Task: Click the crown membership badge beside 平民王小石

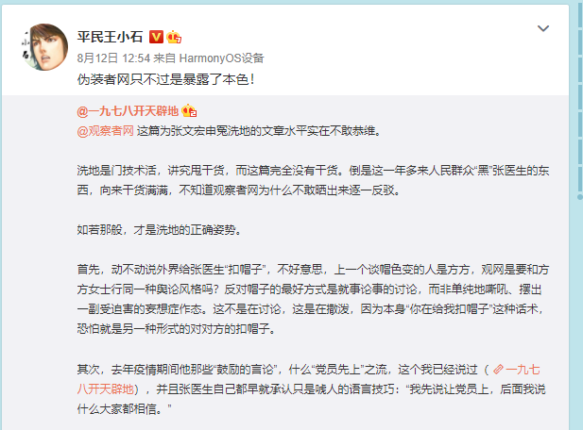Action: point(174,37)
